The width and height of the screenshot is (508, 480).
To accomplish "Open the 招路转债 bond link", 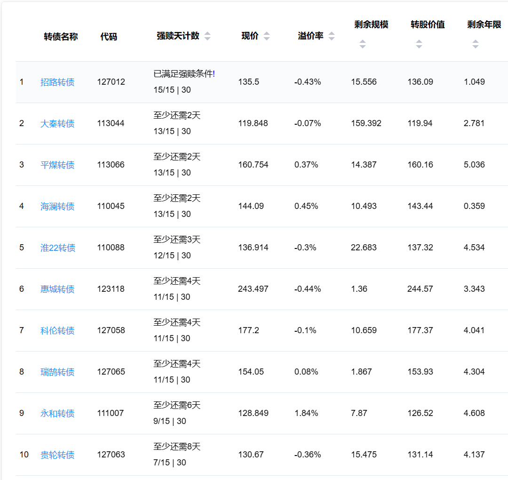I will 57,82.
